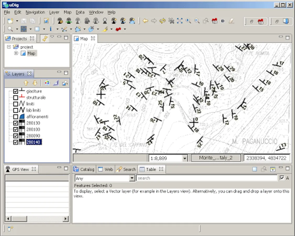
Task: Move layer down with yellow arrow
Action: tap(35, 83)
